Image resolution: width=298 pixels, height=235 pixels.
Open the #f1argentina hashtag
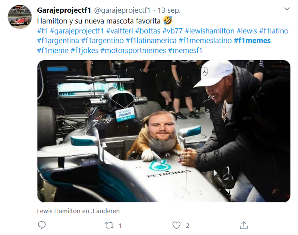coord(58,41)
